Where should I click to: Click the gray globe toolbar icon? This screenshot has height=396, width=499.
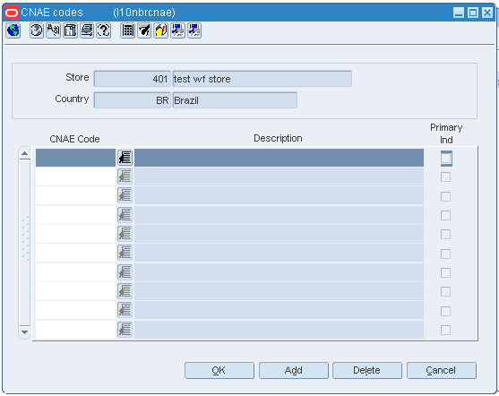pos(36,30)
